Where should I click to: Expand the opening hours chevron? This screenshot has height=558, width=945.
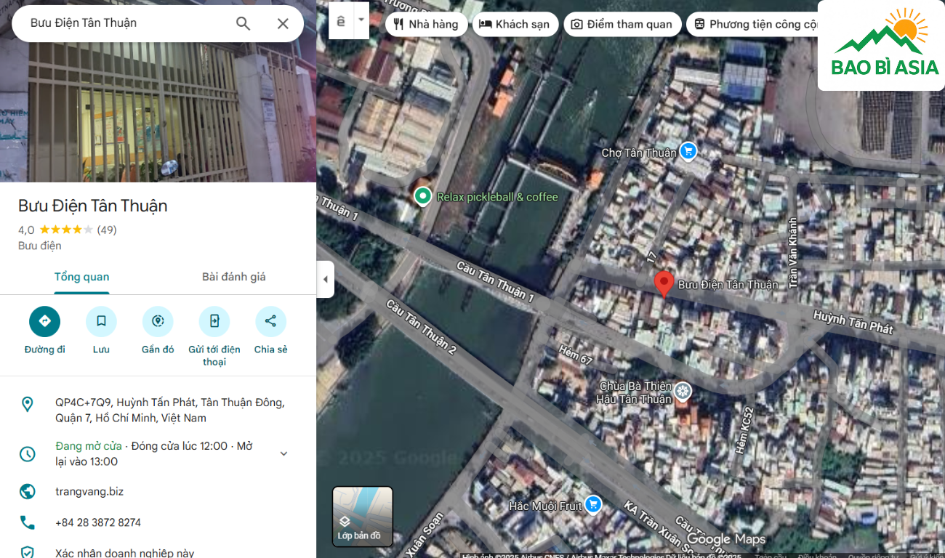click(x=283, y=453)
